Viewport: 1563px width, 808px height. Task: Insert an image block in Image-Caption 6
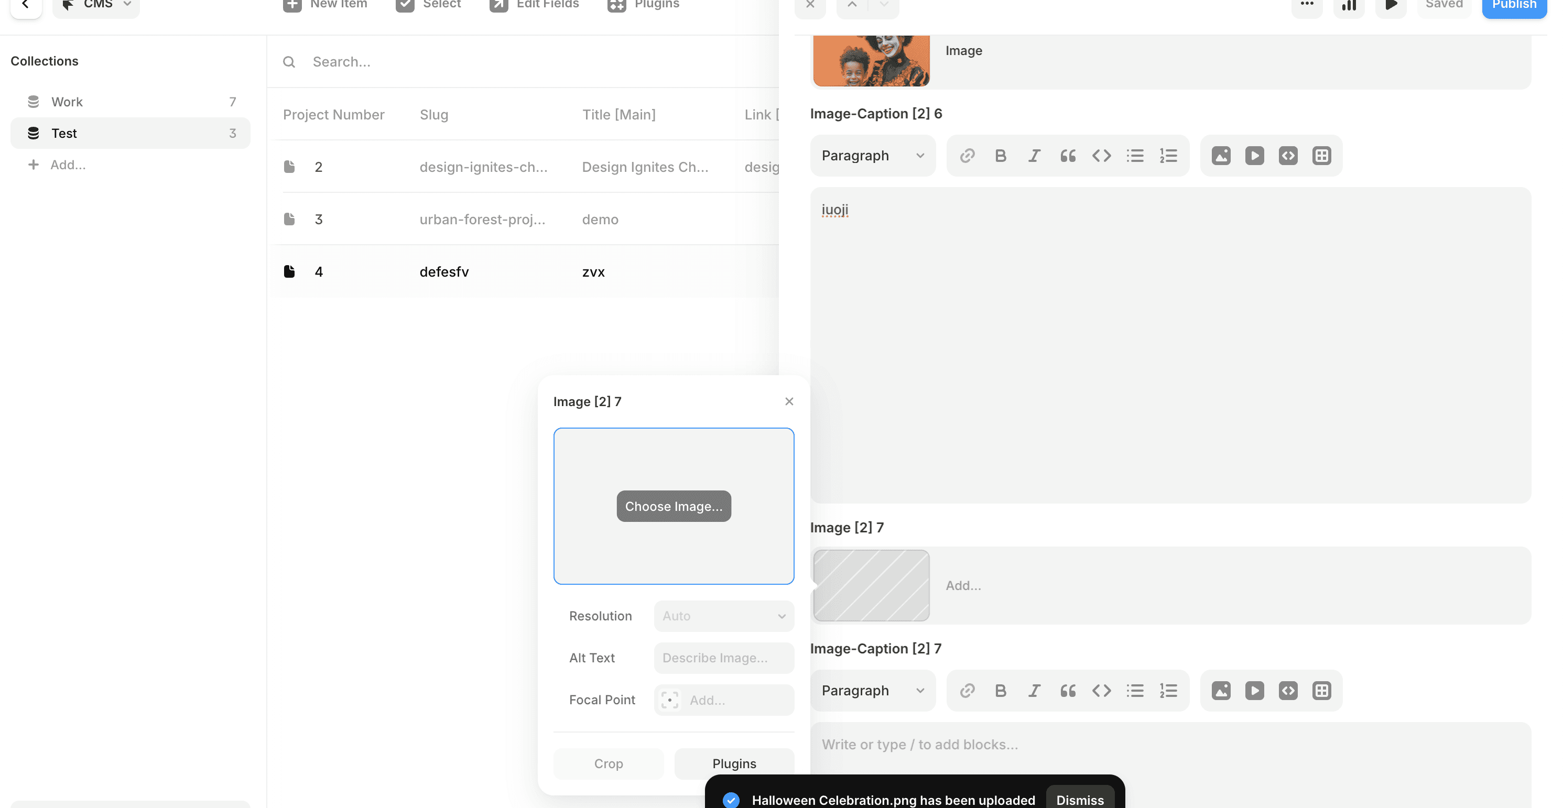(1221, 156)
